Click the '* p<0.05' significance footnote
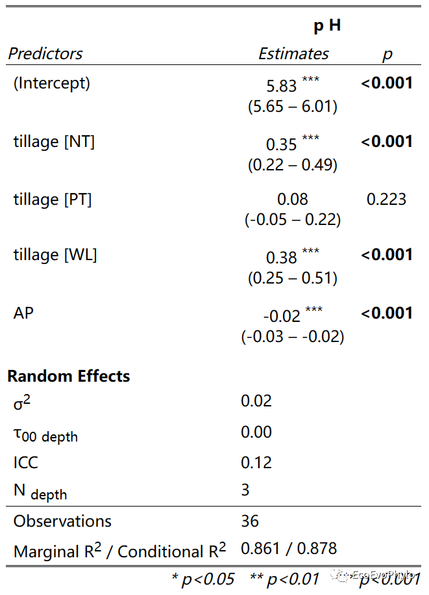This screenshot has height=595, width=429. click(202, 579)
